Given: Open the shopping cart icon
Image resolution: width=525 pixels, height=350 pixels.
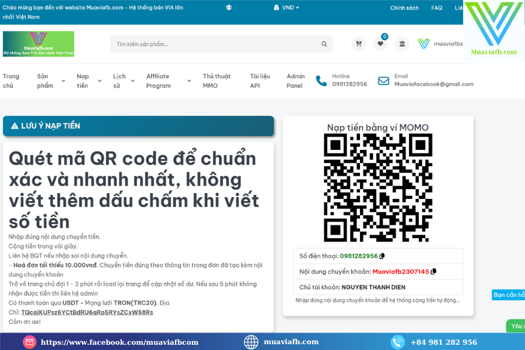Looking at the screenshot, I should click(x=358, y=44).
